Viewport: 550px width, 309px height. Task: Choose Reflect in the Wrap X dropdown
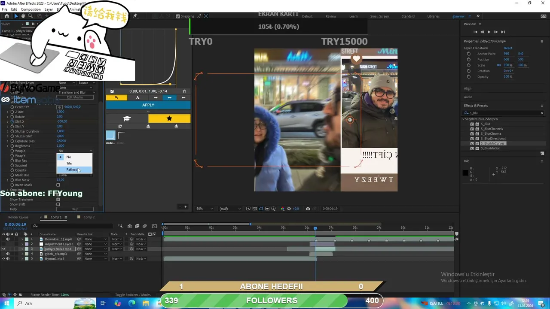pos(74,170)
